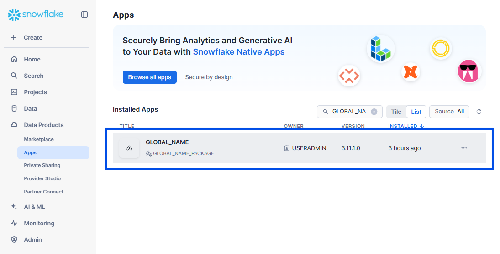Click the Home house icon
Viewport: 500px width, 254px height.
14,60
